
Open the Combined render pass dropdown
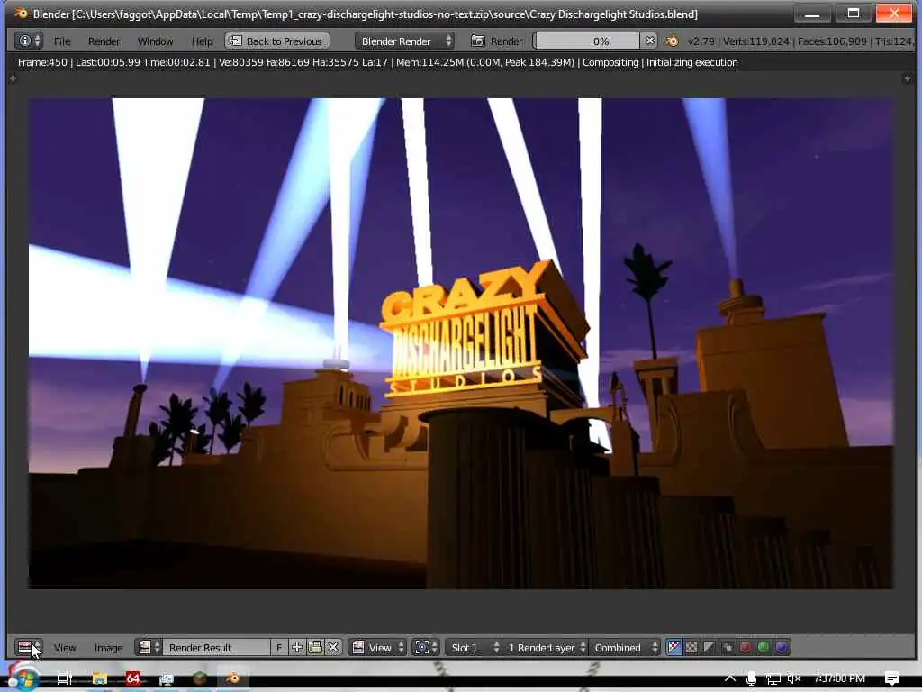(x=626, y=647)
